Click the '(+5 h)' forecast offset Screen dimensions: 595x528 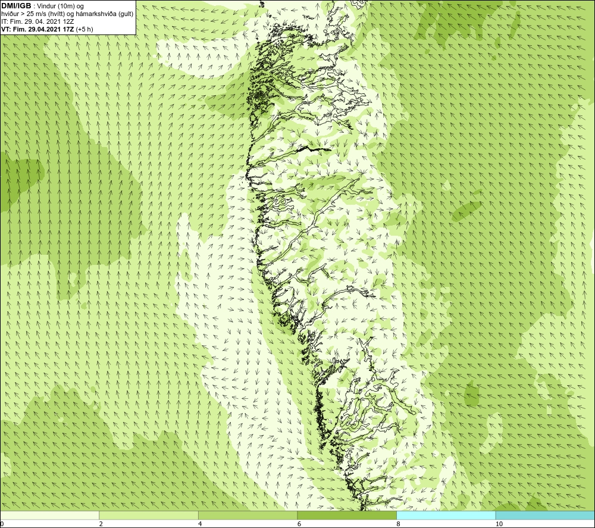click(84, 29)
